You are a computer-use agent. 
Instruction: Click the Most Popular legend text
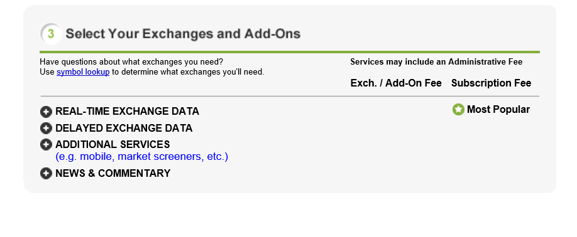coord(498,109)
